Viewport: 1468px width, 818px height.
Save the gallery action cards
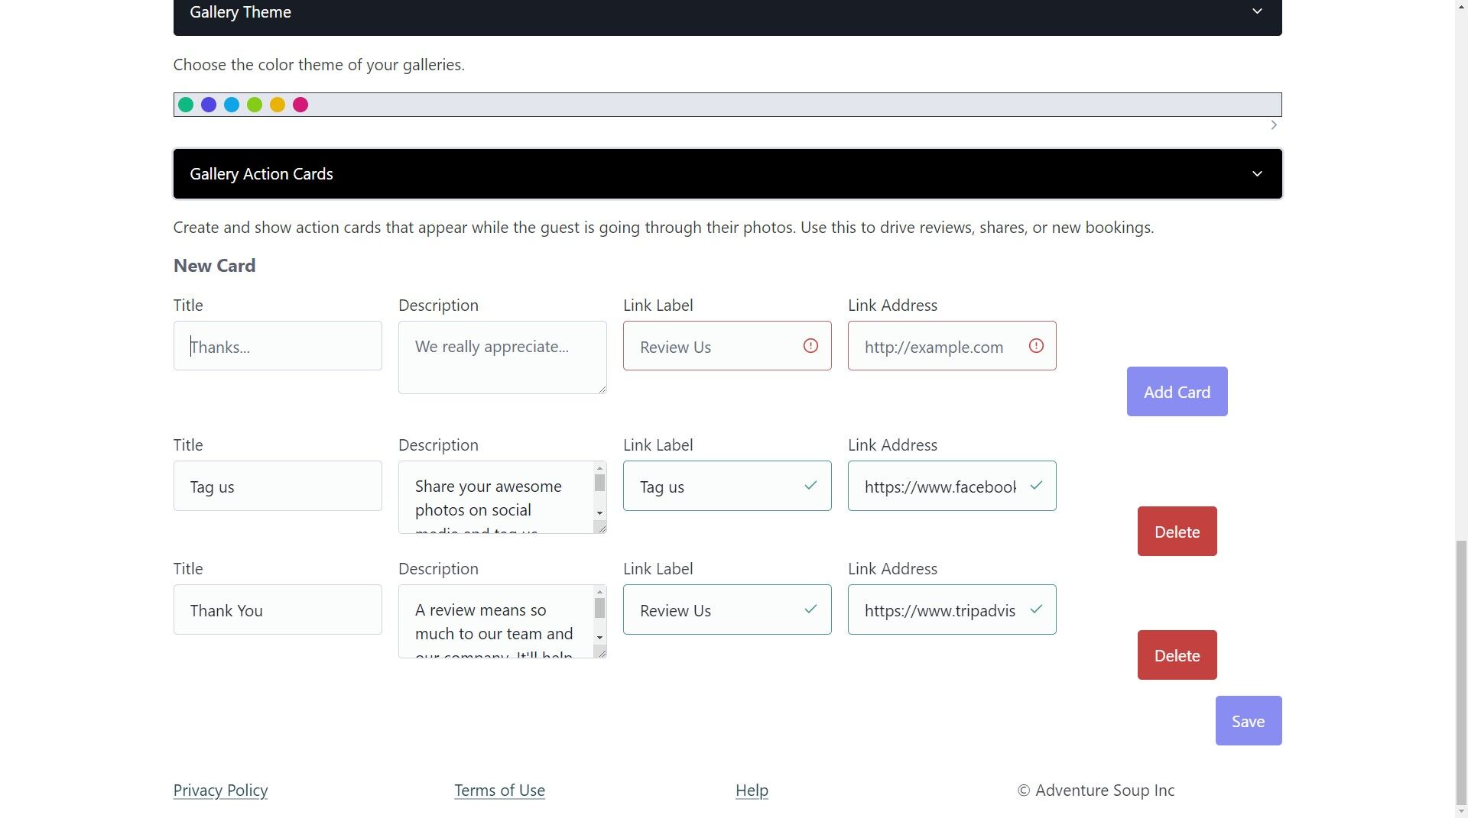pyautogui.click(x=1249, y=721)
